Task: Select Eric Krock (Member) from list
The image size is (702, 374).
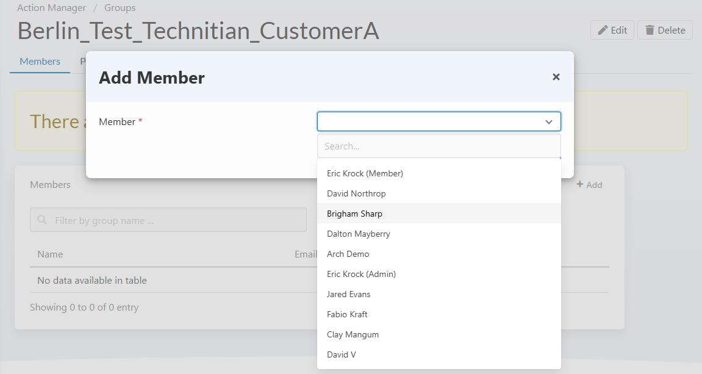Action: [x=365, y=173]
